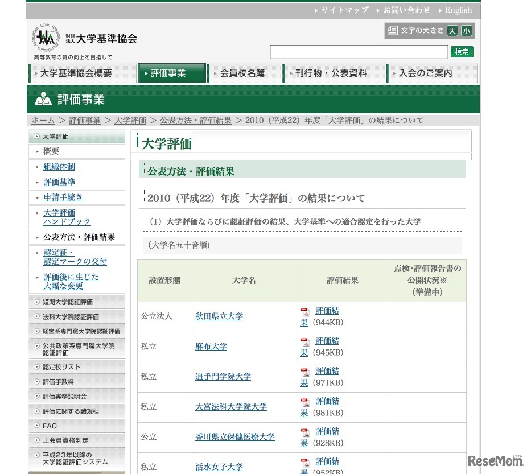This screenshot has height=474, width=531.
Task: Switch to the 会員校名簿 navigation tab
Action: pyautogui.click(x=245, y=73)
